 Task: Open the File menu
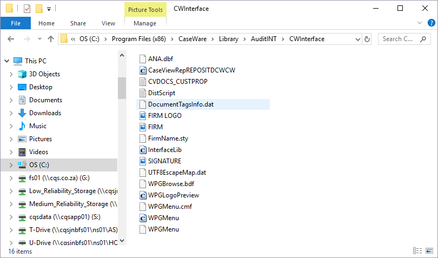pos(16,23)
